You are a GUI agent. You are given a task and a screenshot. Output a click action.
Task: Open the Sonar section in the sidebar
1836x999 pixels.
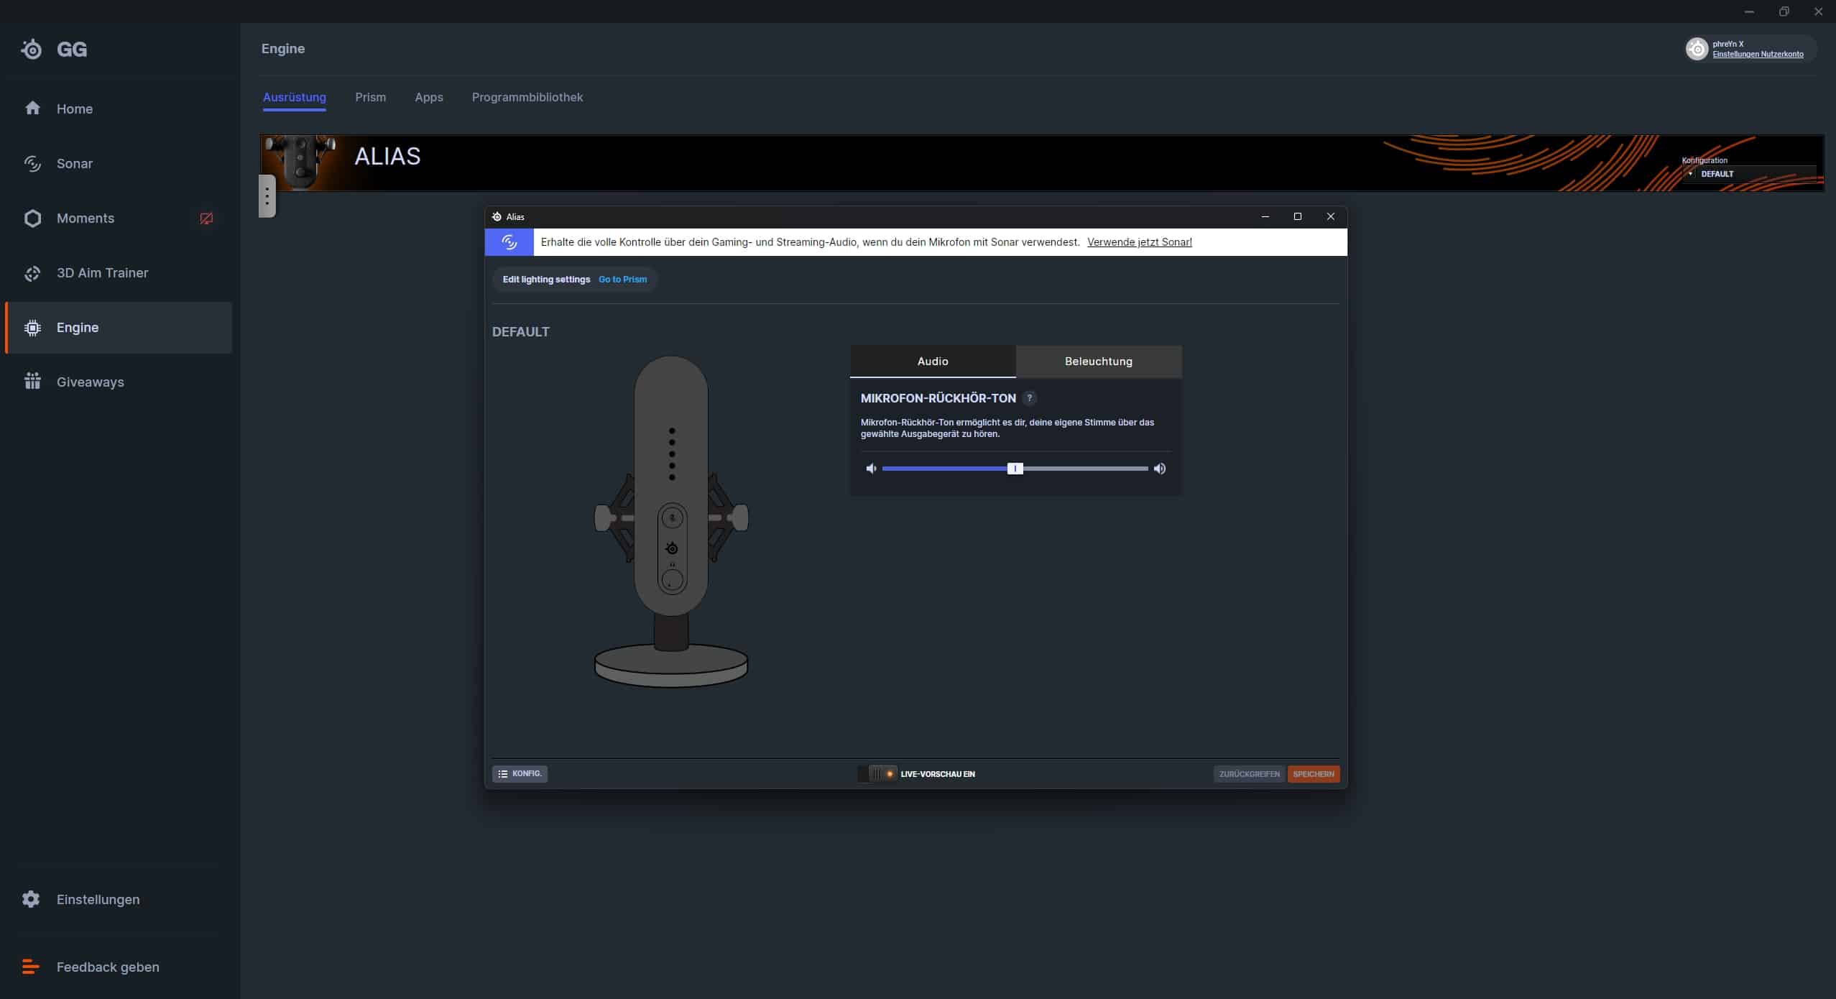coord(74,164)
